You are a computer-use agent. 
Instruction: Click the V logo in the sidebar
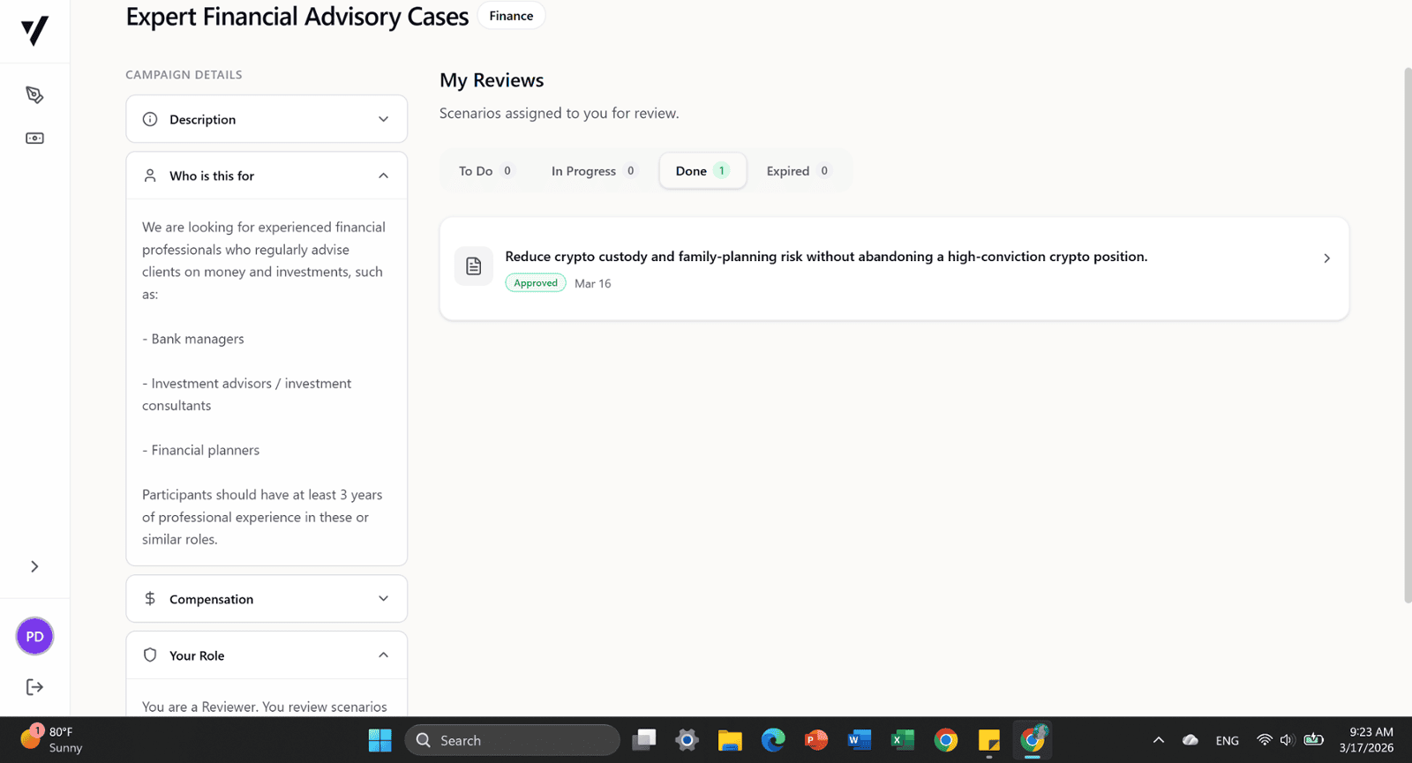tap(34, 31)
